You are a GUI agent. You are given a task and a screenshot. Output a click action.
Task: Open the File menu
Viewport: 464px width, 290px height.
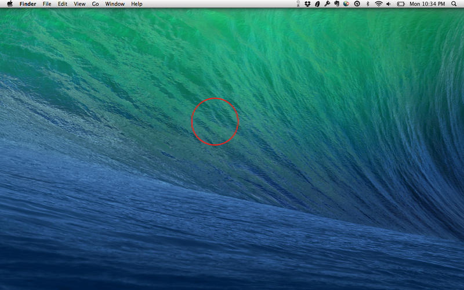47,4
